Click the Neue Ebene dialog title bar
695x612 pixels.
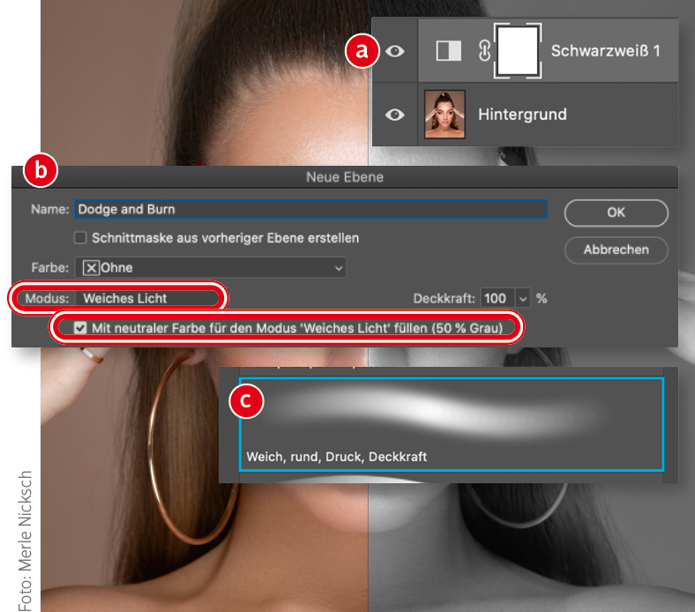[345, 177]
